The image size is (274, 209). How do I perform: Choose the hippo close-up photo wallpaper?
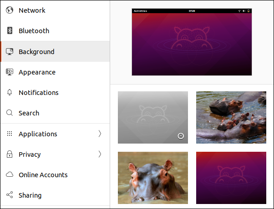coord(152,178)
